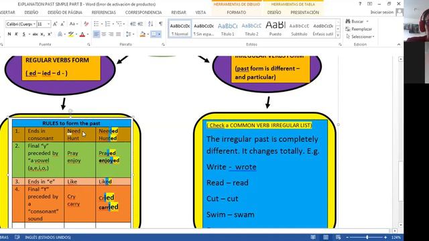The image size is (429, 241).
Task: Open the PRESENTACIÓN table tools tab
Action: tap(304, 13)
